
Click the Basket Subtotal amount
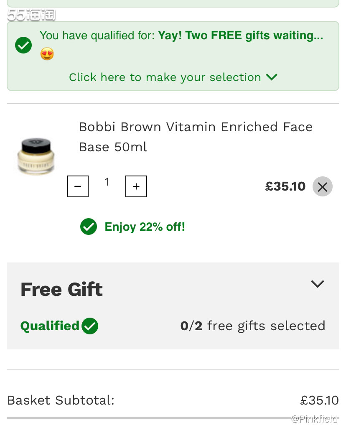(x=320, y=400)
